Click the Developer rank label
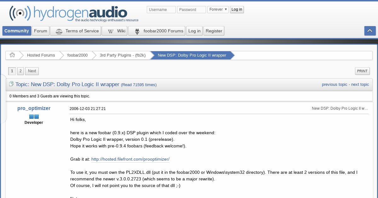This screenshot has height=198, width=378. 34,123
